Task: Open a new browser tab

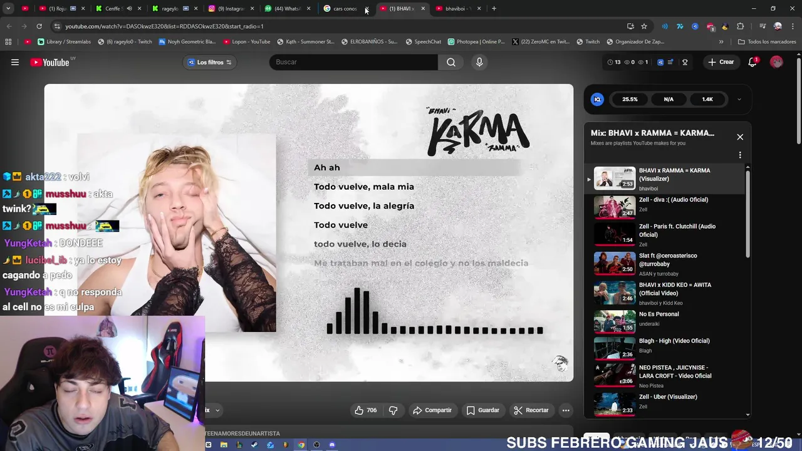Action: pyautogui.click(x=494, y=9)
